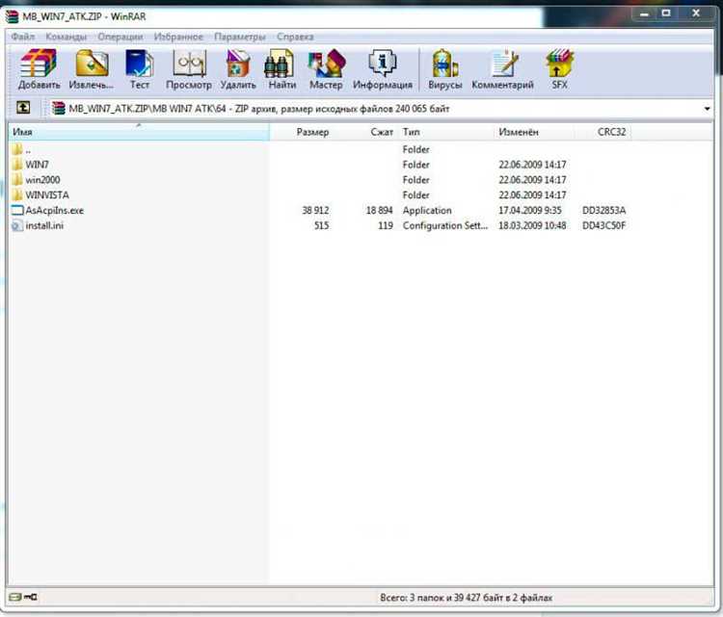Open the Комментарий (Comment) tool

point(504,64)
